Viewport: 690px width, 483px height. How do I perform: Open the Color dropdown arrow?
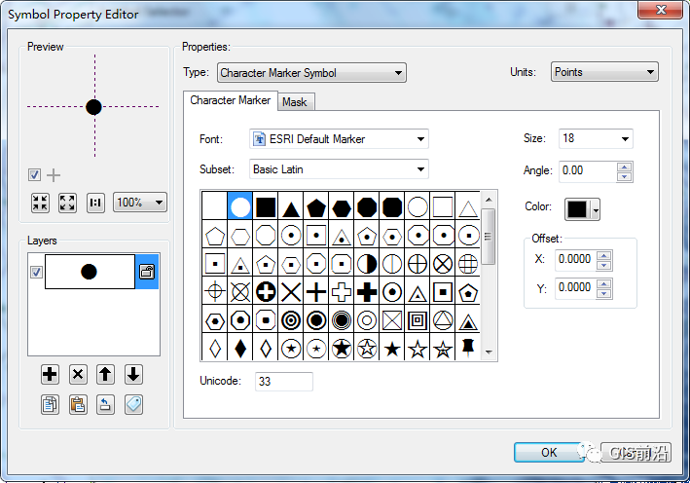tap(596, 209)
